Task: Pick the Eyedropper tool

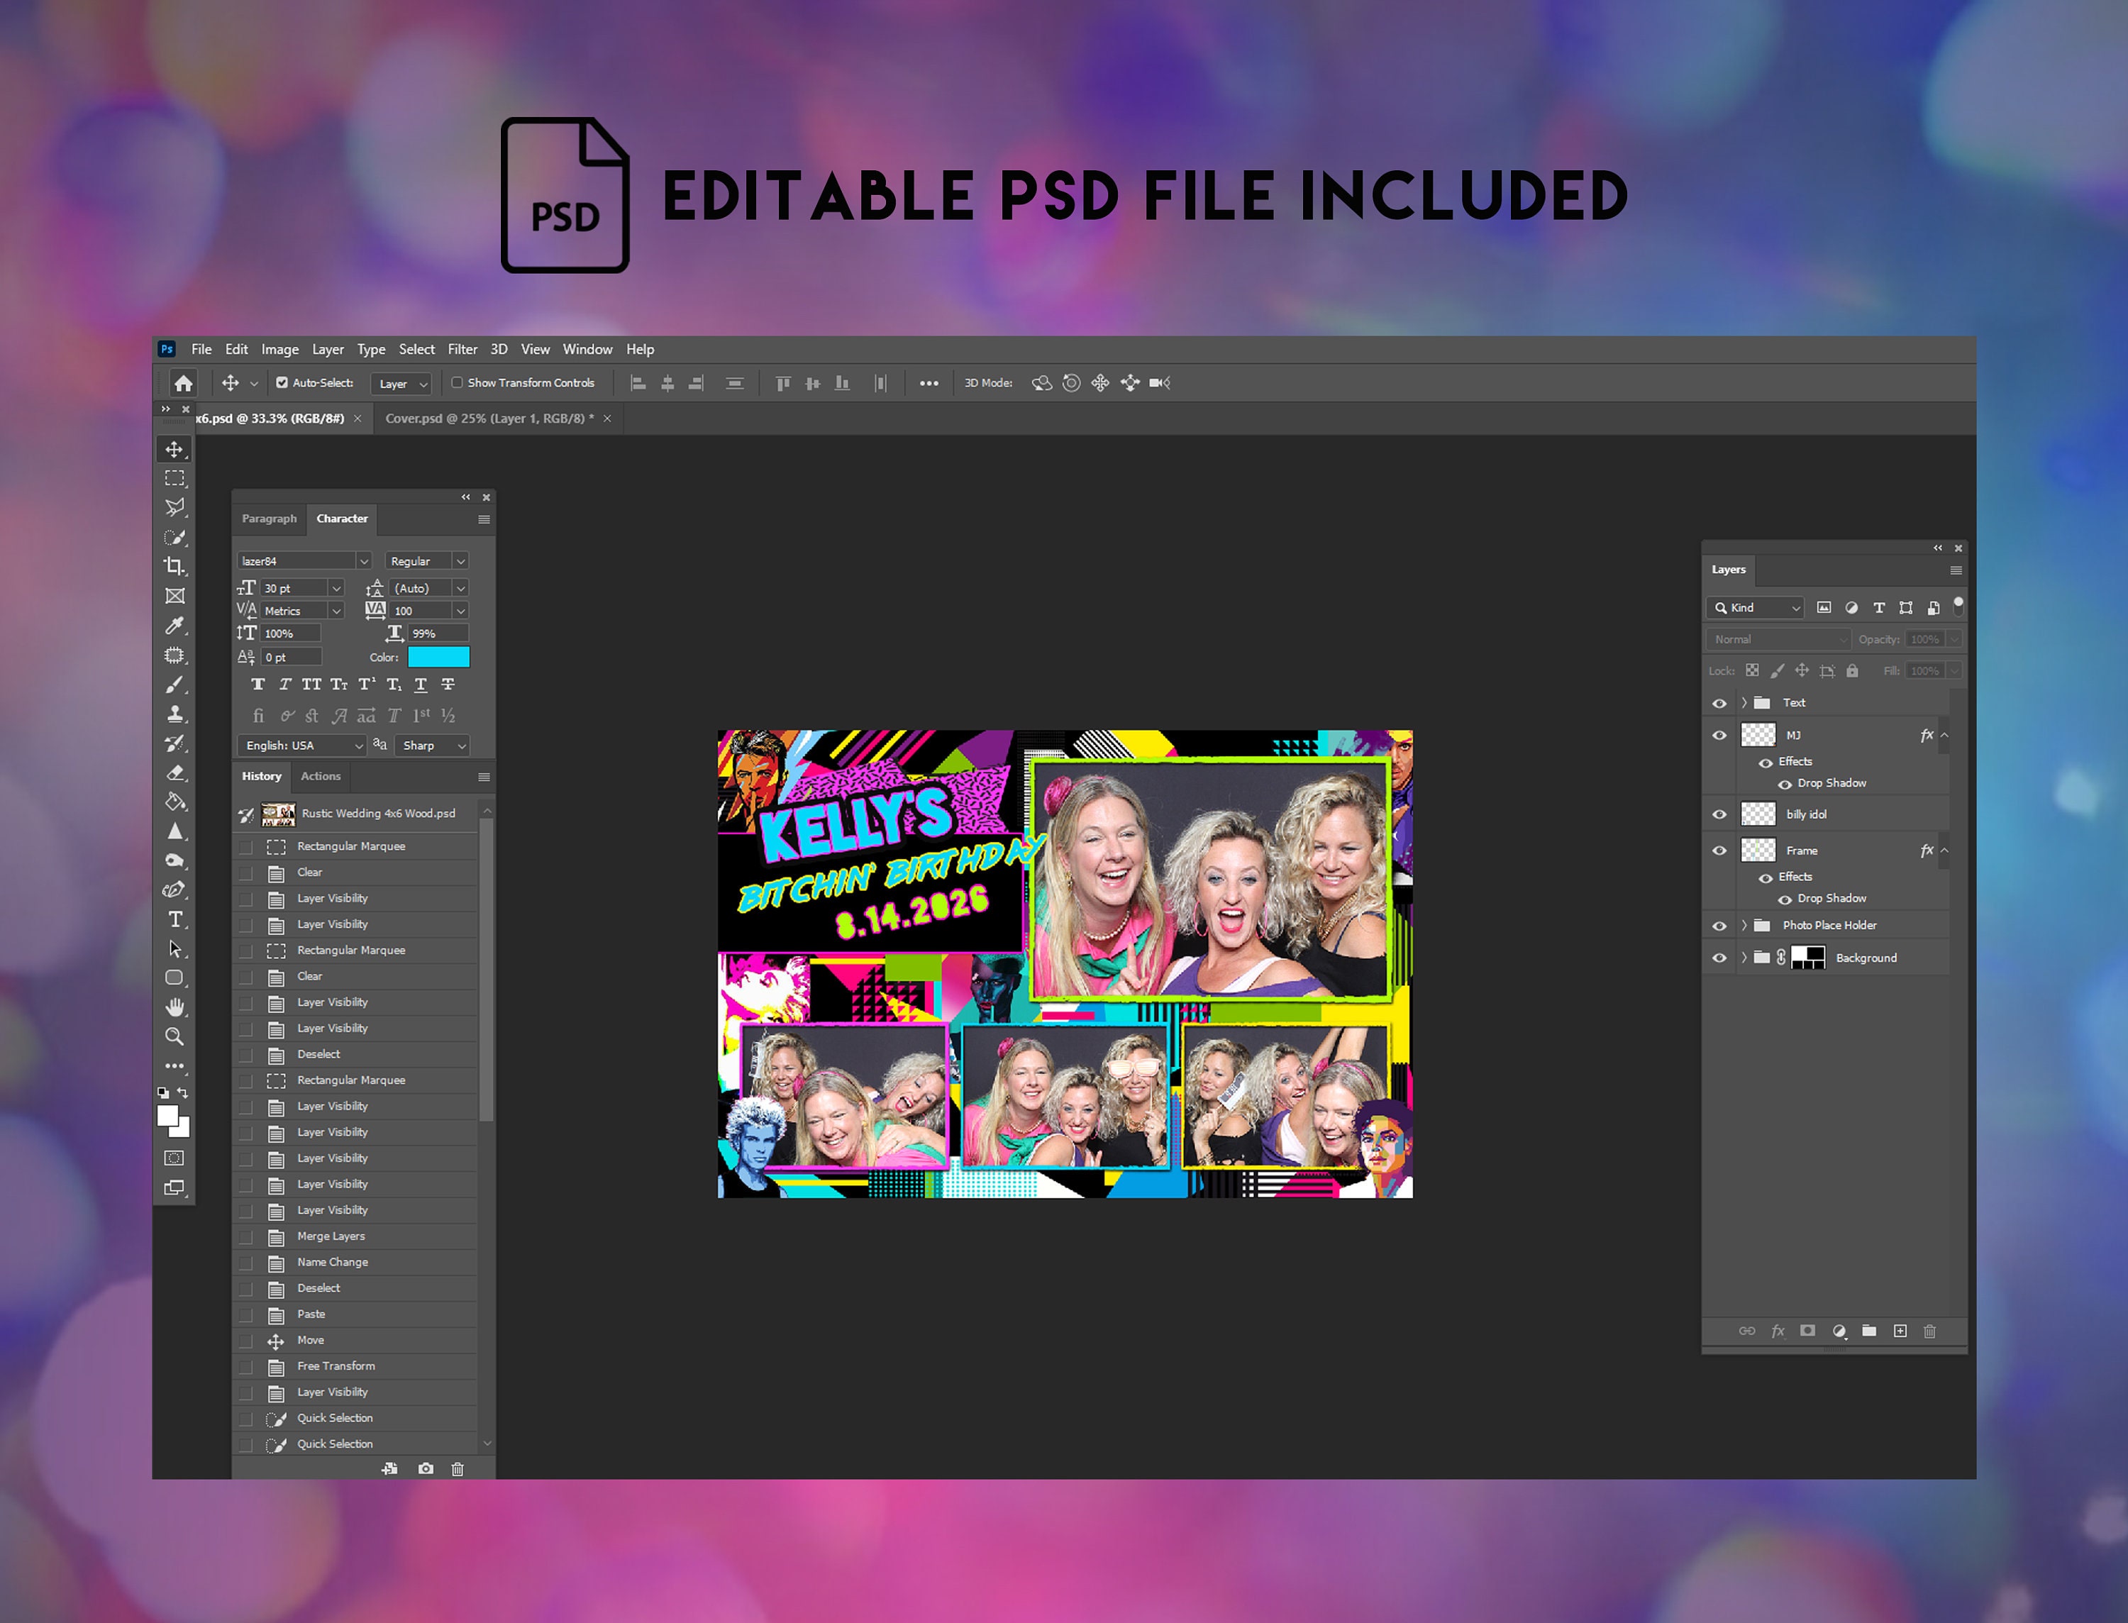Action: pos(174,626)
